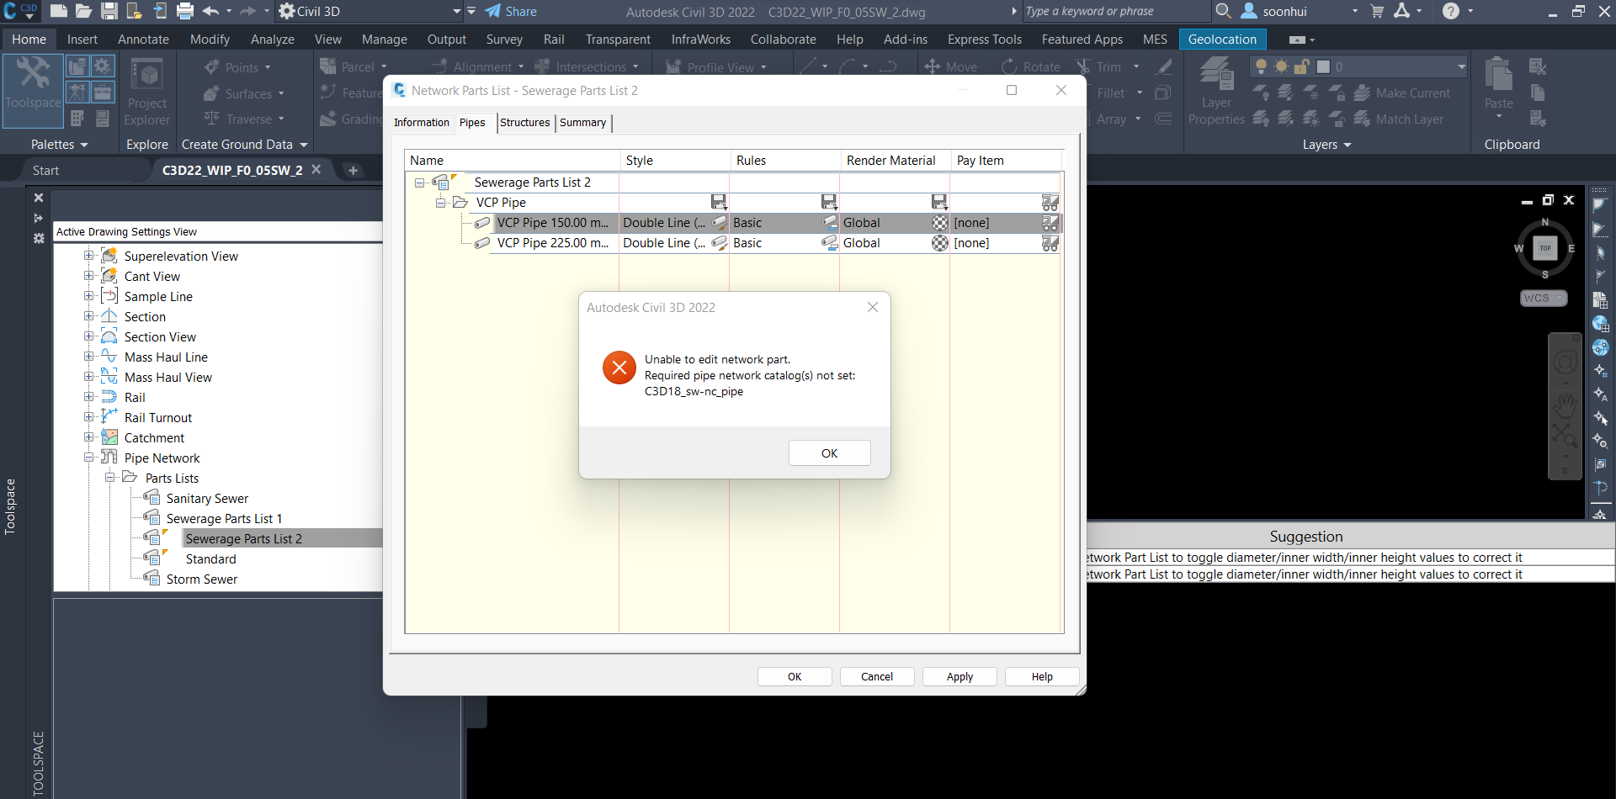Click the Plot printer icon
The image size is (1616, 799).
pyautogui.click(x=185, y=11)
